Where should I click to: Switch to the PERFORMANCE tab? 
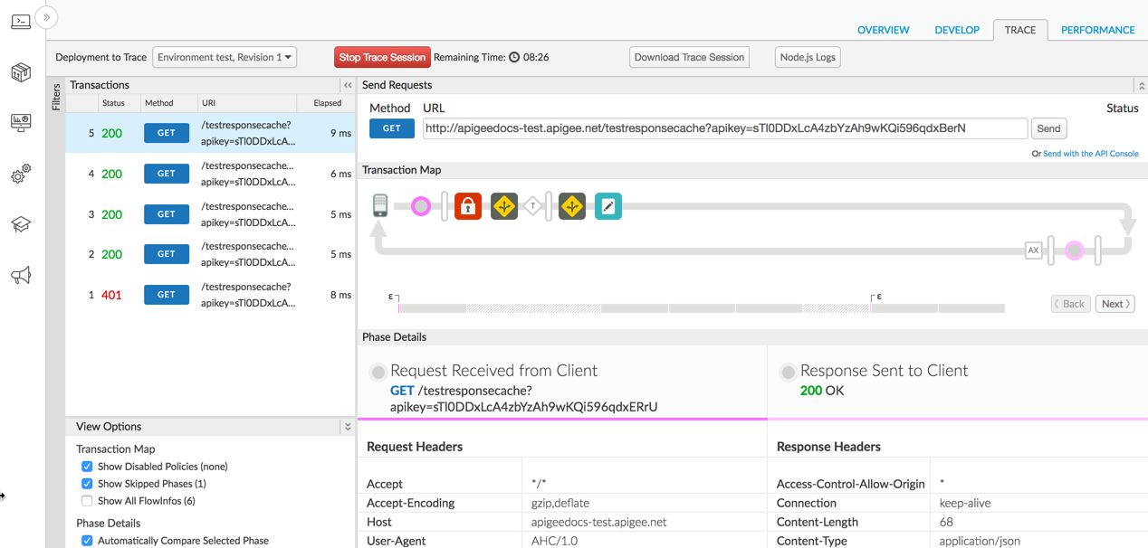1097,29
